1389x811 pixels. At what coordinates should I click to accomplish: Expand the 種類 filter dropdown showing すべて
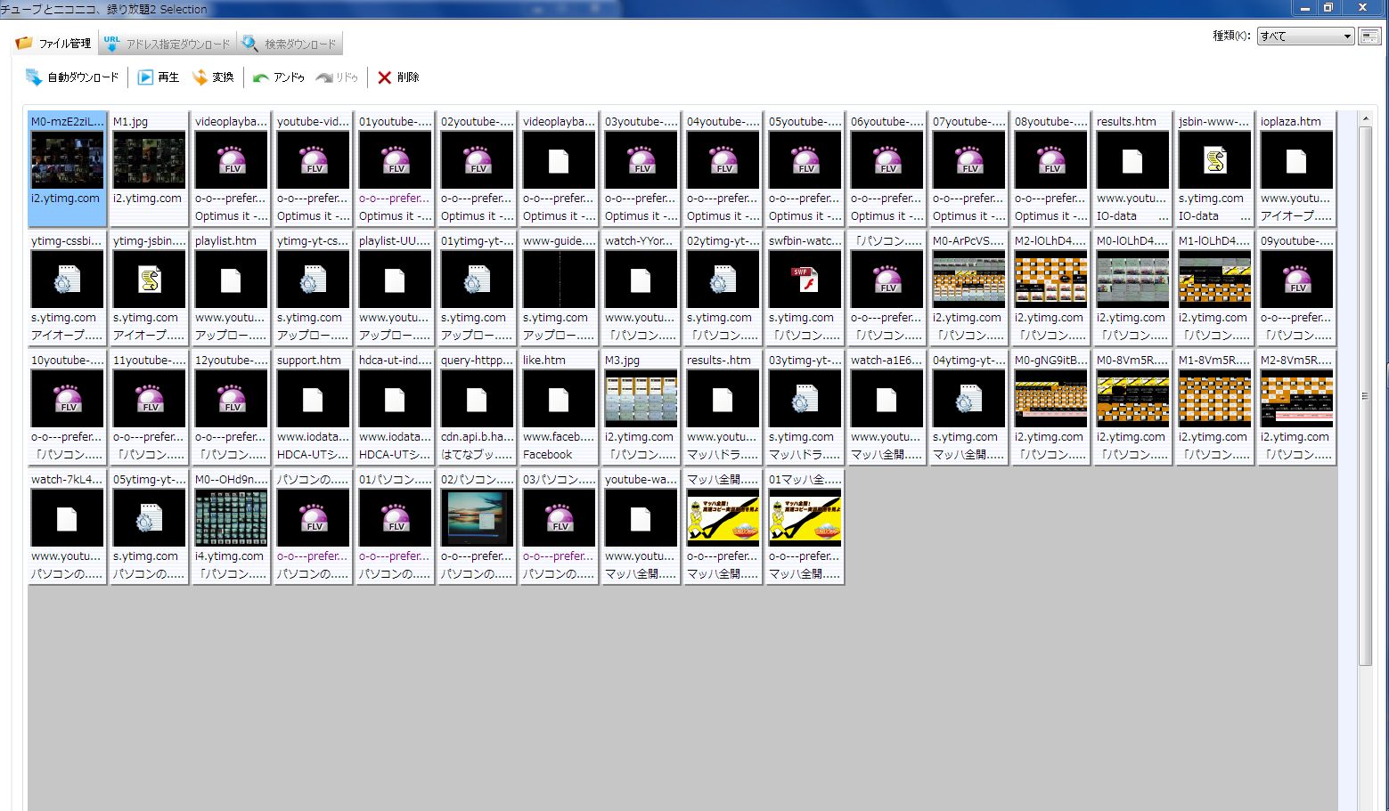tap(1306, 36)
